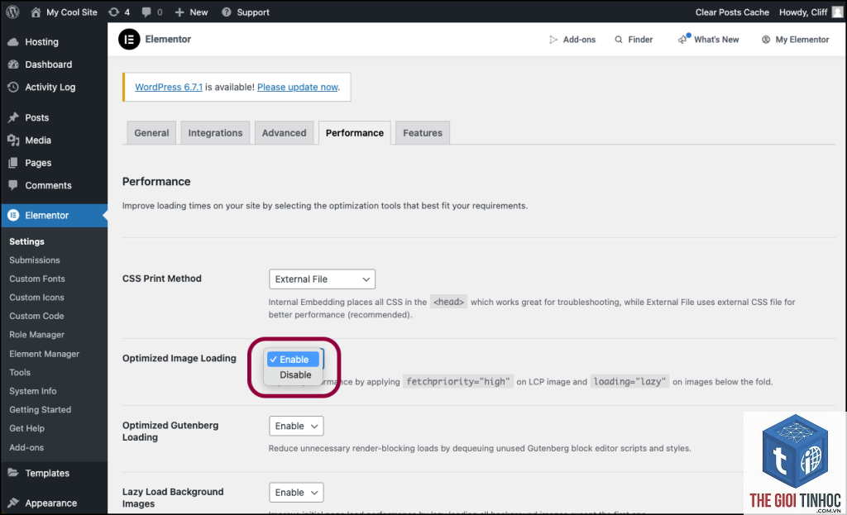
Task: Open Element Manager submenu item
Action: [45, 354]
